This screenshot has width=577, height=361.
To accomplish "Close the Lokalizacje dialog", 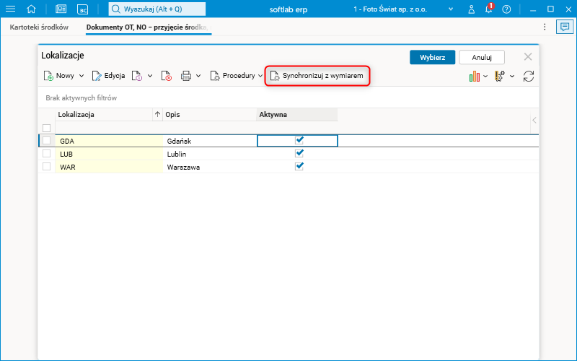I will 528,57.
